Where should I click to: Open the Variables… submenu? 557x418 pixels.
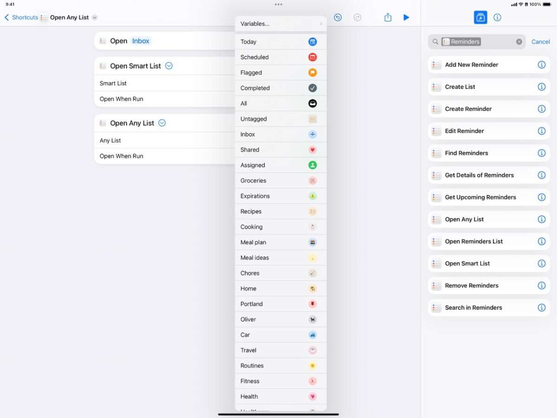pos(280,24)
